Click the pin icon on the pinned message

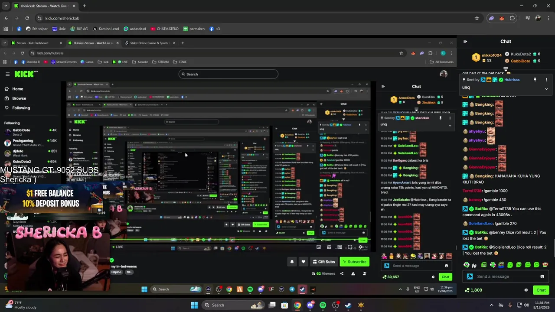pyautogui.click(x=535, y=80)
